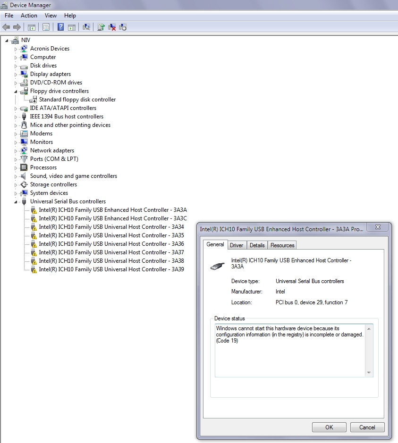The height and width of the screenshot is (443, 398).
Task: Expand the System devices category
Action: [16, 193]
